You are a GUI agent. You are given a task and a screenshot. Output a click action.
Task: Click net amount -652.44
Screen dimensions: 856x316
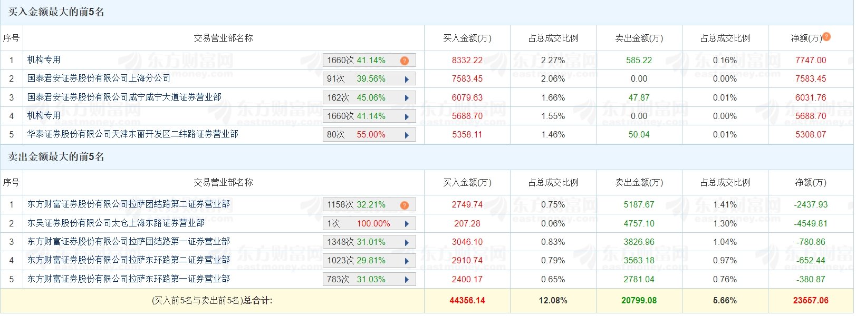point(811,261)
